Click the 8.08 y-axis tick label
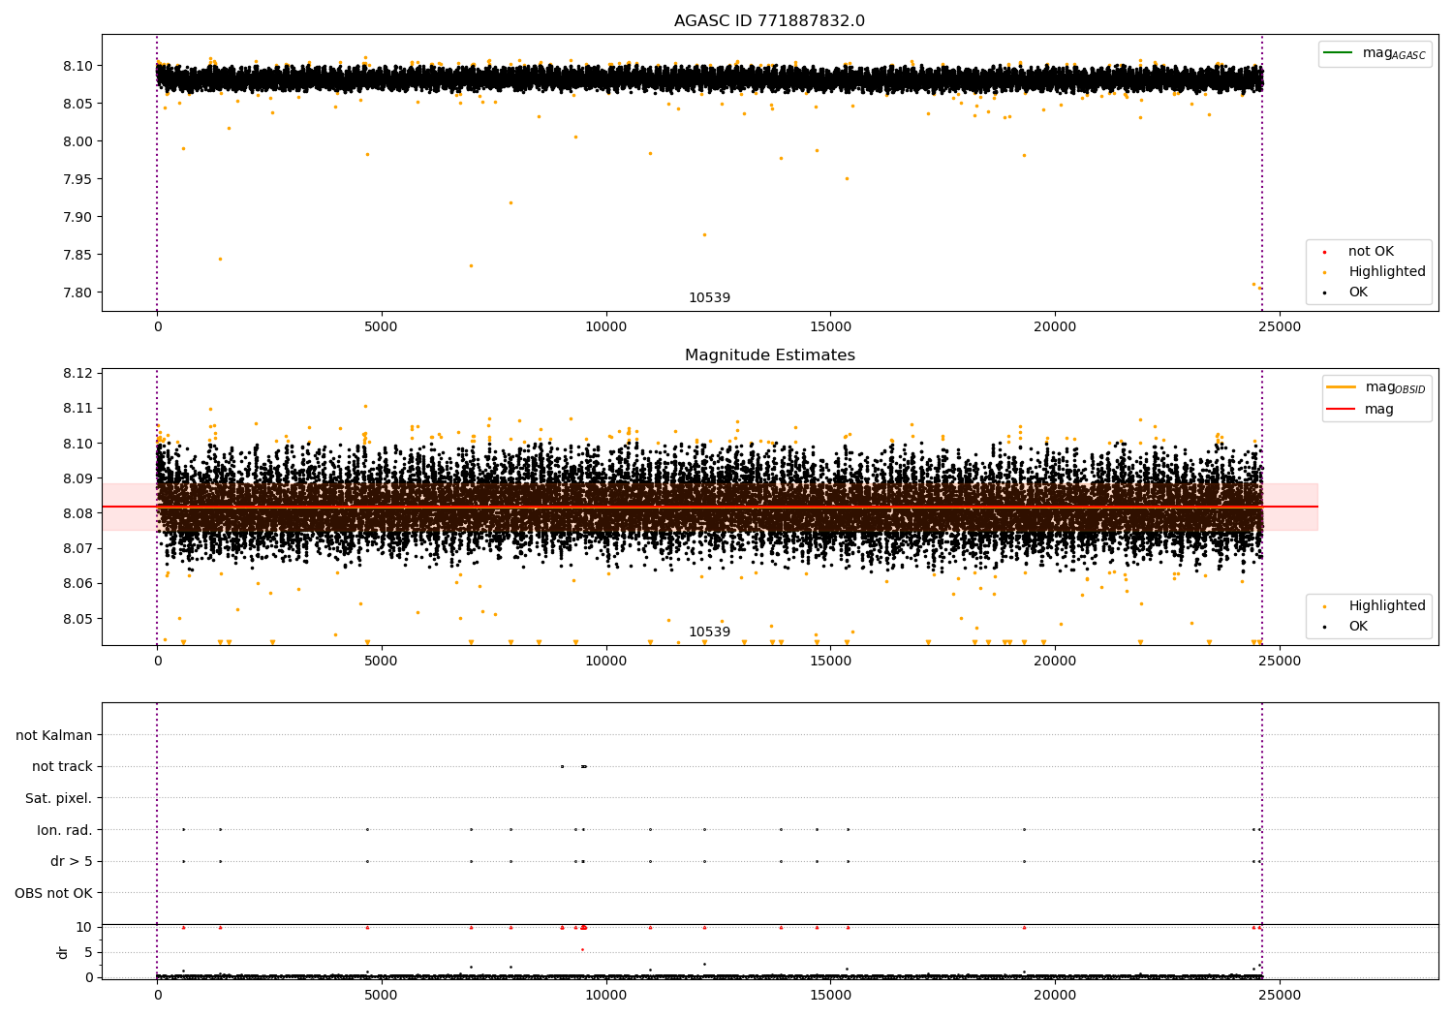This screenshot has height=1017, width=1453. [x=77, y=513]
